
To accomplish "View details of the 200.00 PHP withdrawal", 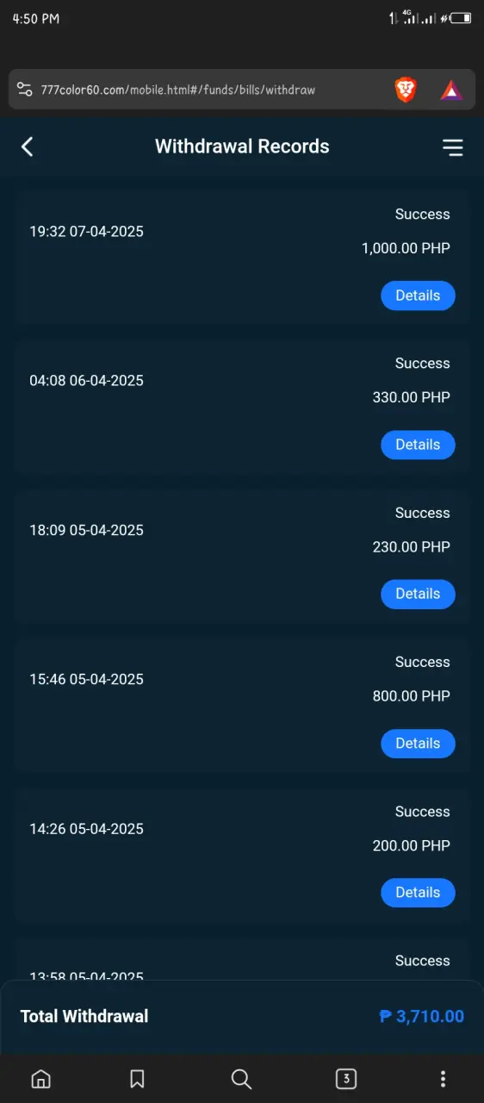I will [x=418, y=893].
